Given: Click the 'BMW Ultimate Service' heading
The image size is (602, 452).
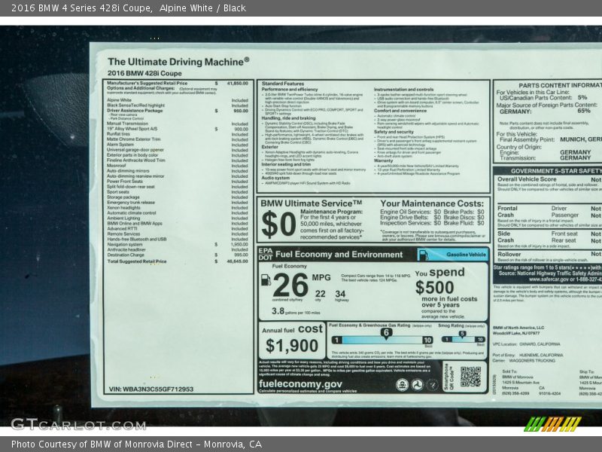Looking at the screenshot, I should pos(312,203).
